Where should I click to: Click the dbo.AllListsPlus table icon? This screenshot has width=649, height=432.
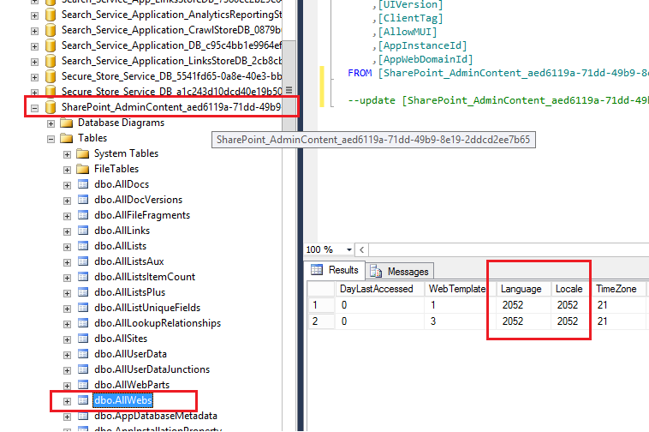83,292
